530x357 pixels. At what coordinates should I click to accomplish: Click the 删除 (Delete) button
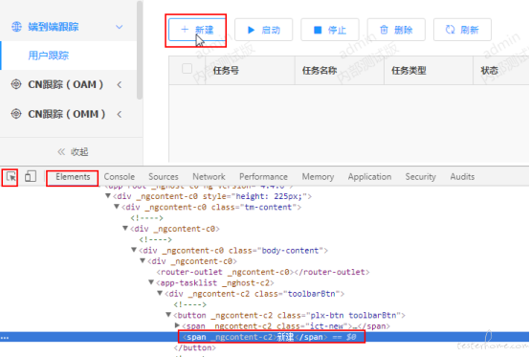click(x=396, y=30)
